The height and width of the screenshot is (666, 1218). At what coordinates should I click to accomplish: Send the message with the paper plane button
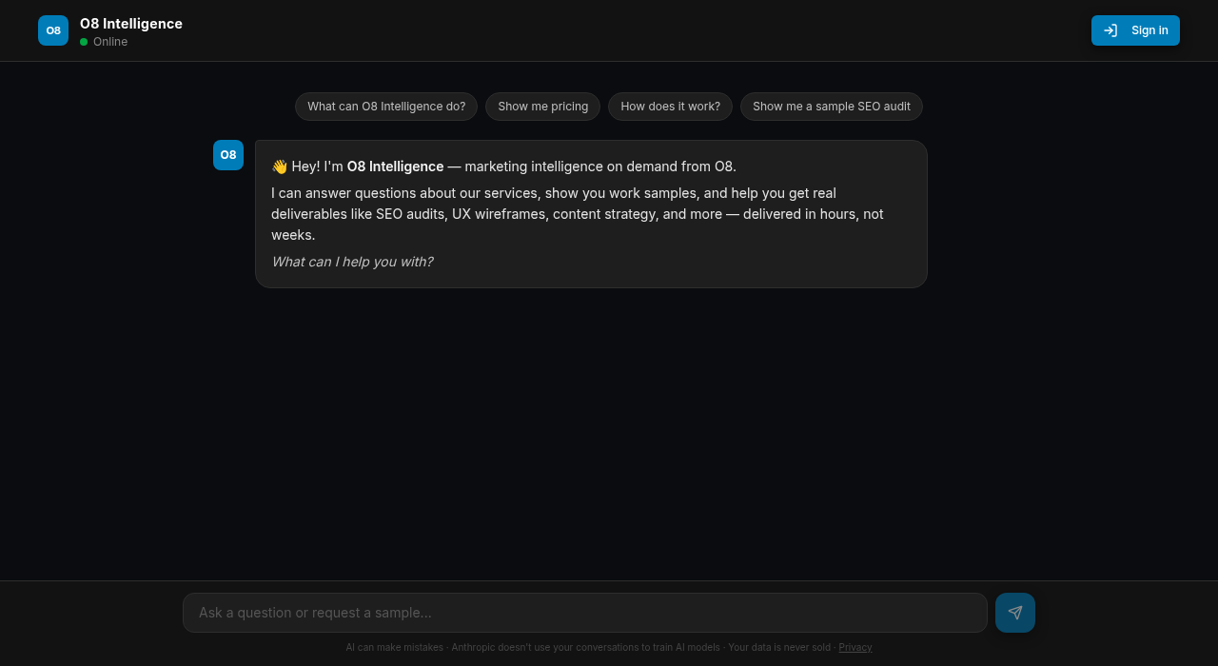pos(1015,613)
